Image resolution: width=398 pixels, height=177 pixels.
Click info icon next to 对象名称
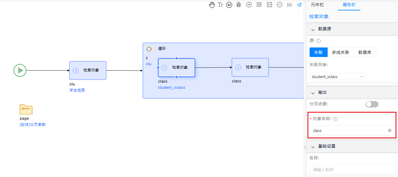(x=336, y=119)
